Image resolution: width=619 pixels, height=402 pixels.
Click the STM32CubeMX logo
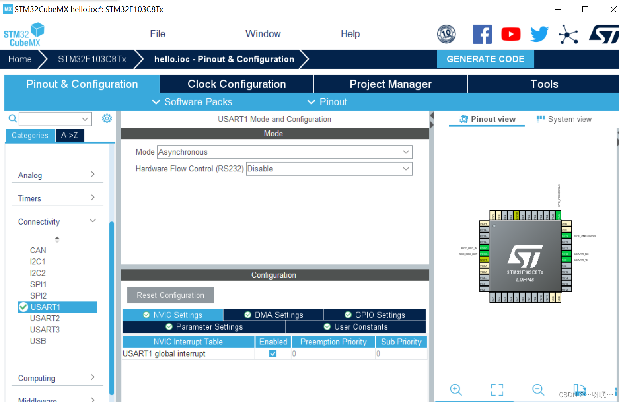(24, 35)
